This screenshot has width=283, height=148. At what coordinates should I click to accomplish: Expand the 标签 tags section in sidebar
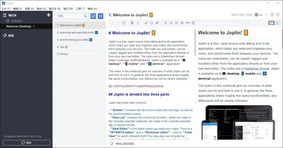tap(11, 35)
